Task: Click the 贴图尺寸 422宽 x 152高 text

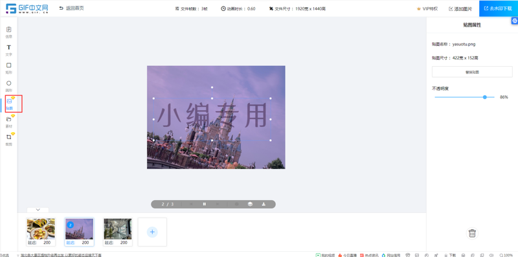Action: (455, 58)
